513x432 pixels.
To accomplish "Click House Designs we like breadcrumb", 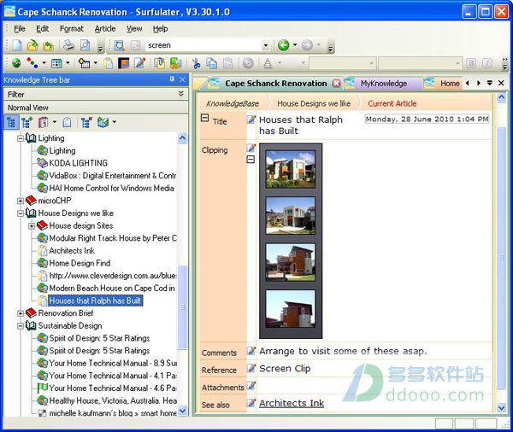I will (314, 103).
